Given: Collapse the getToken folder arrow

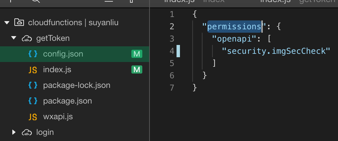Looking at the screenshot, I should point(14,38).
